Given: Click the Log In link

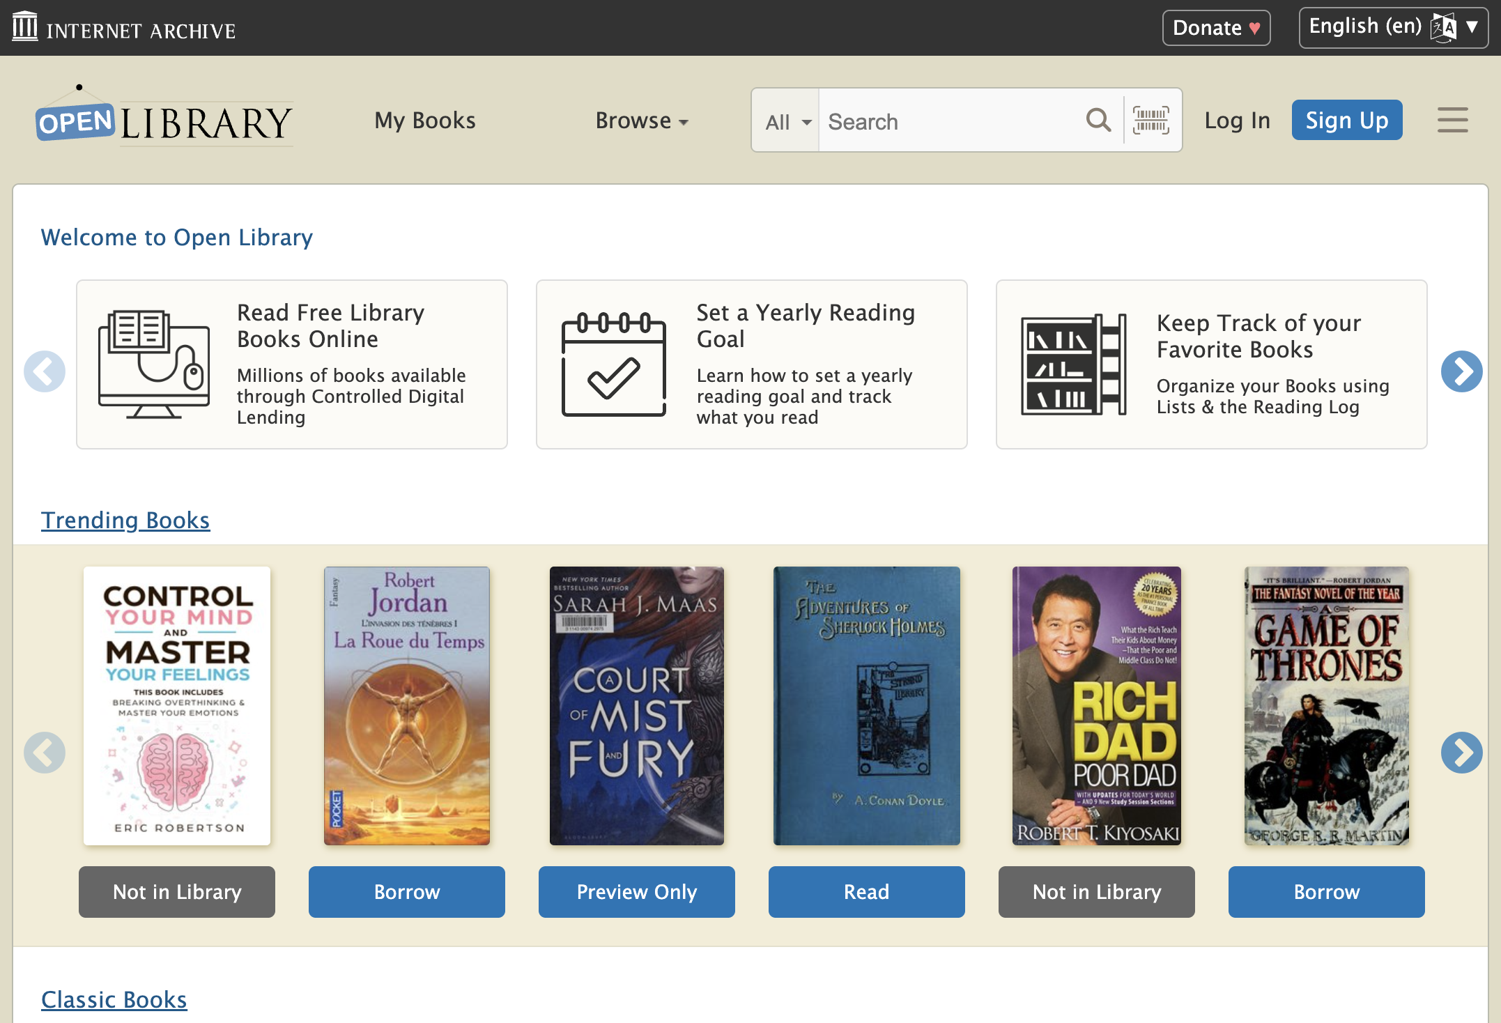Looking at the screenshot, I should [x=1237, y=121].
